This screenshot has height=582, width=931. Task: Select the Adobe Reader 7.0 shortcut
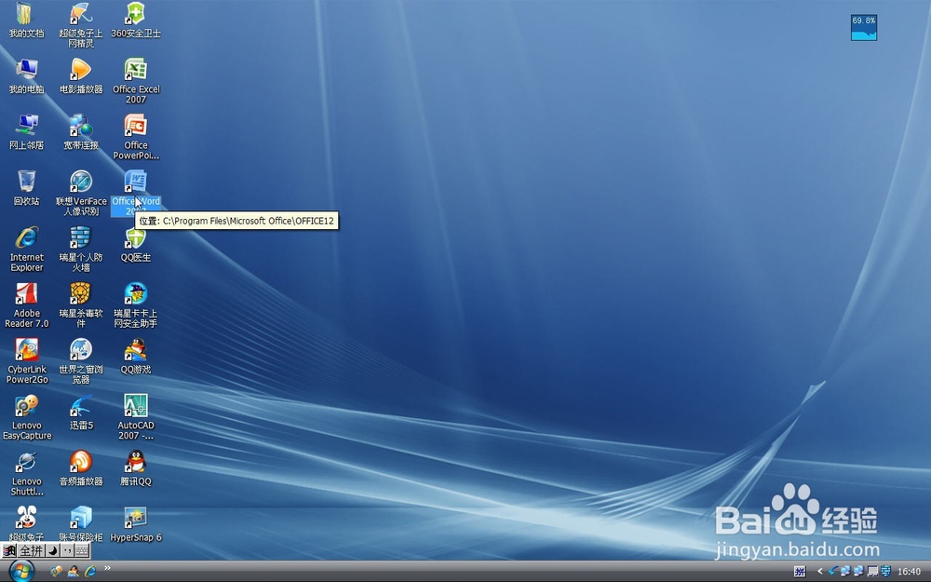[x=27, y=305]
